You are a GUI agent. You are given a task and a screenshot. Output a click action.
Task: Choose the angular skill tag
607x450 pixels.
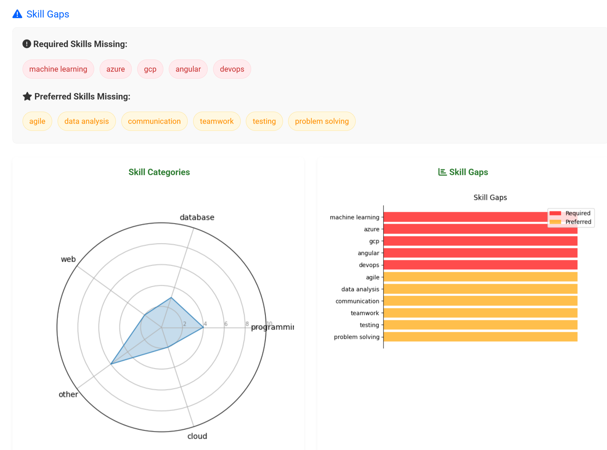pyautogui.click(x=188, y=69)
